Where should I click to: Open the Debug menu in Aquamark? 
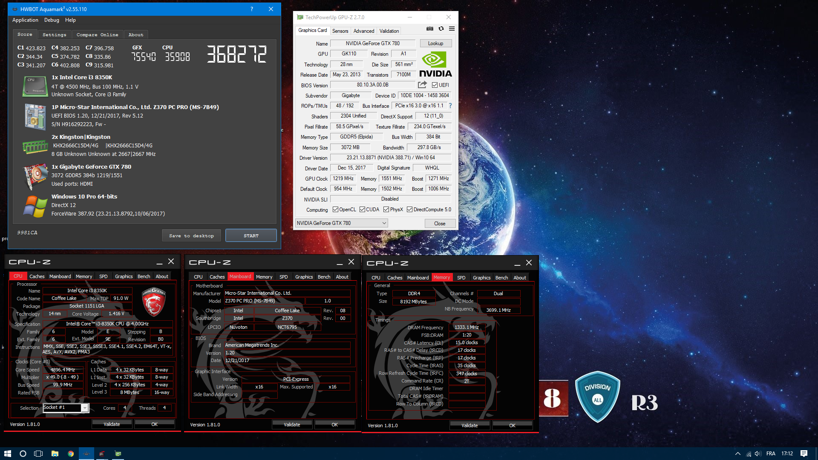[x=52, y=20]
